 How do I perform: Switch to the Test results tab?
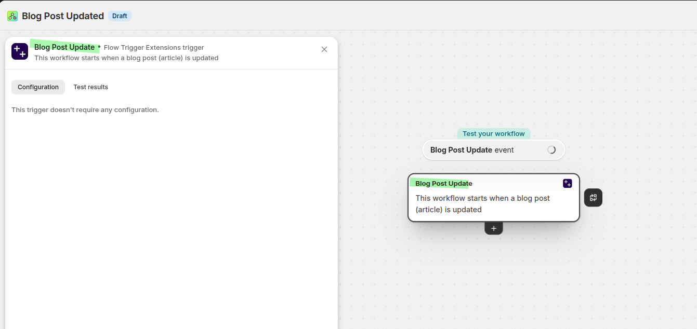pos(91,87)
